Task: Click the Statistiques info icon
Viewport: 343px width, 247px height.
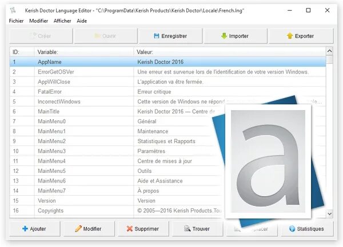Action: point(292,229)
